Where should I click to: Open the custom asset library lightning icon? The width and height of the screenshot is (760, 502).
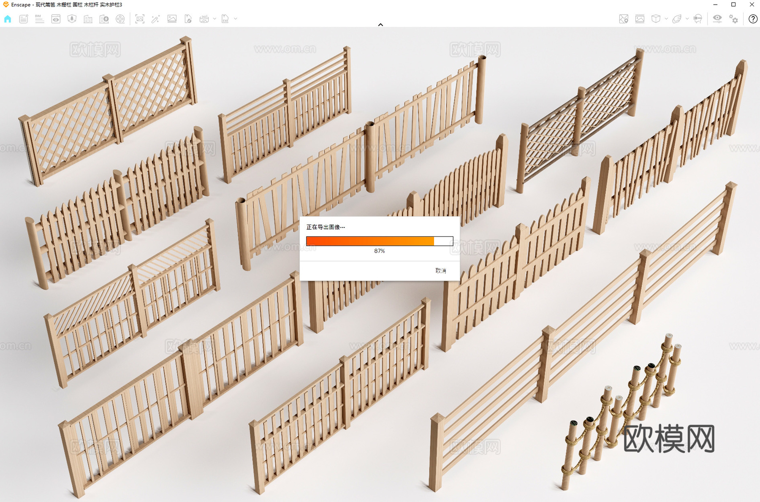[104, 19]
